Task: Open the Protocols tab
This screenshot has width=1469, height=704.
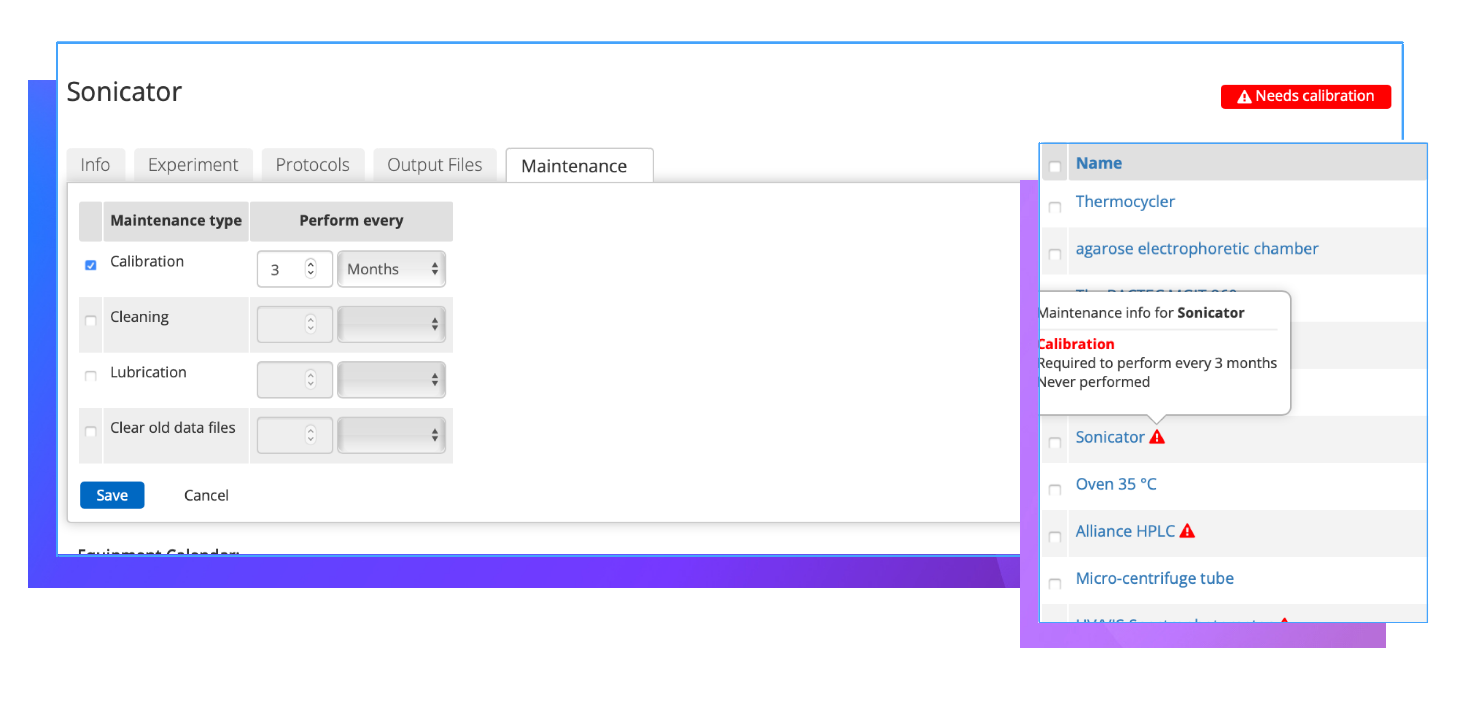Action: pos(313,165)
